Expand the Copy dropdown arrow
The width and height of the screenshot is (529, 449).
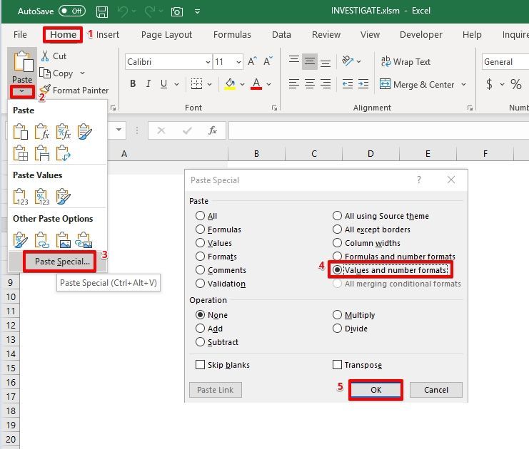[82, 73]
